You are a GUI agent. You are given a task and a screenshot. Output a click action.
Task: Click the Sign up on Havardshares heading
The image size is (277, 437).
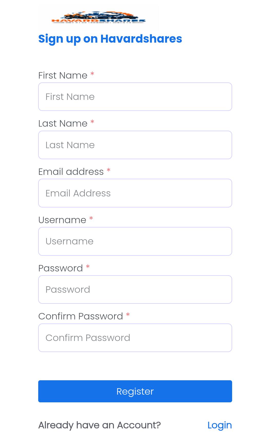[110, 39]
